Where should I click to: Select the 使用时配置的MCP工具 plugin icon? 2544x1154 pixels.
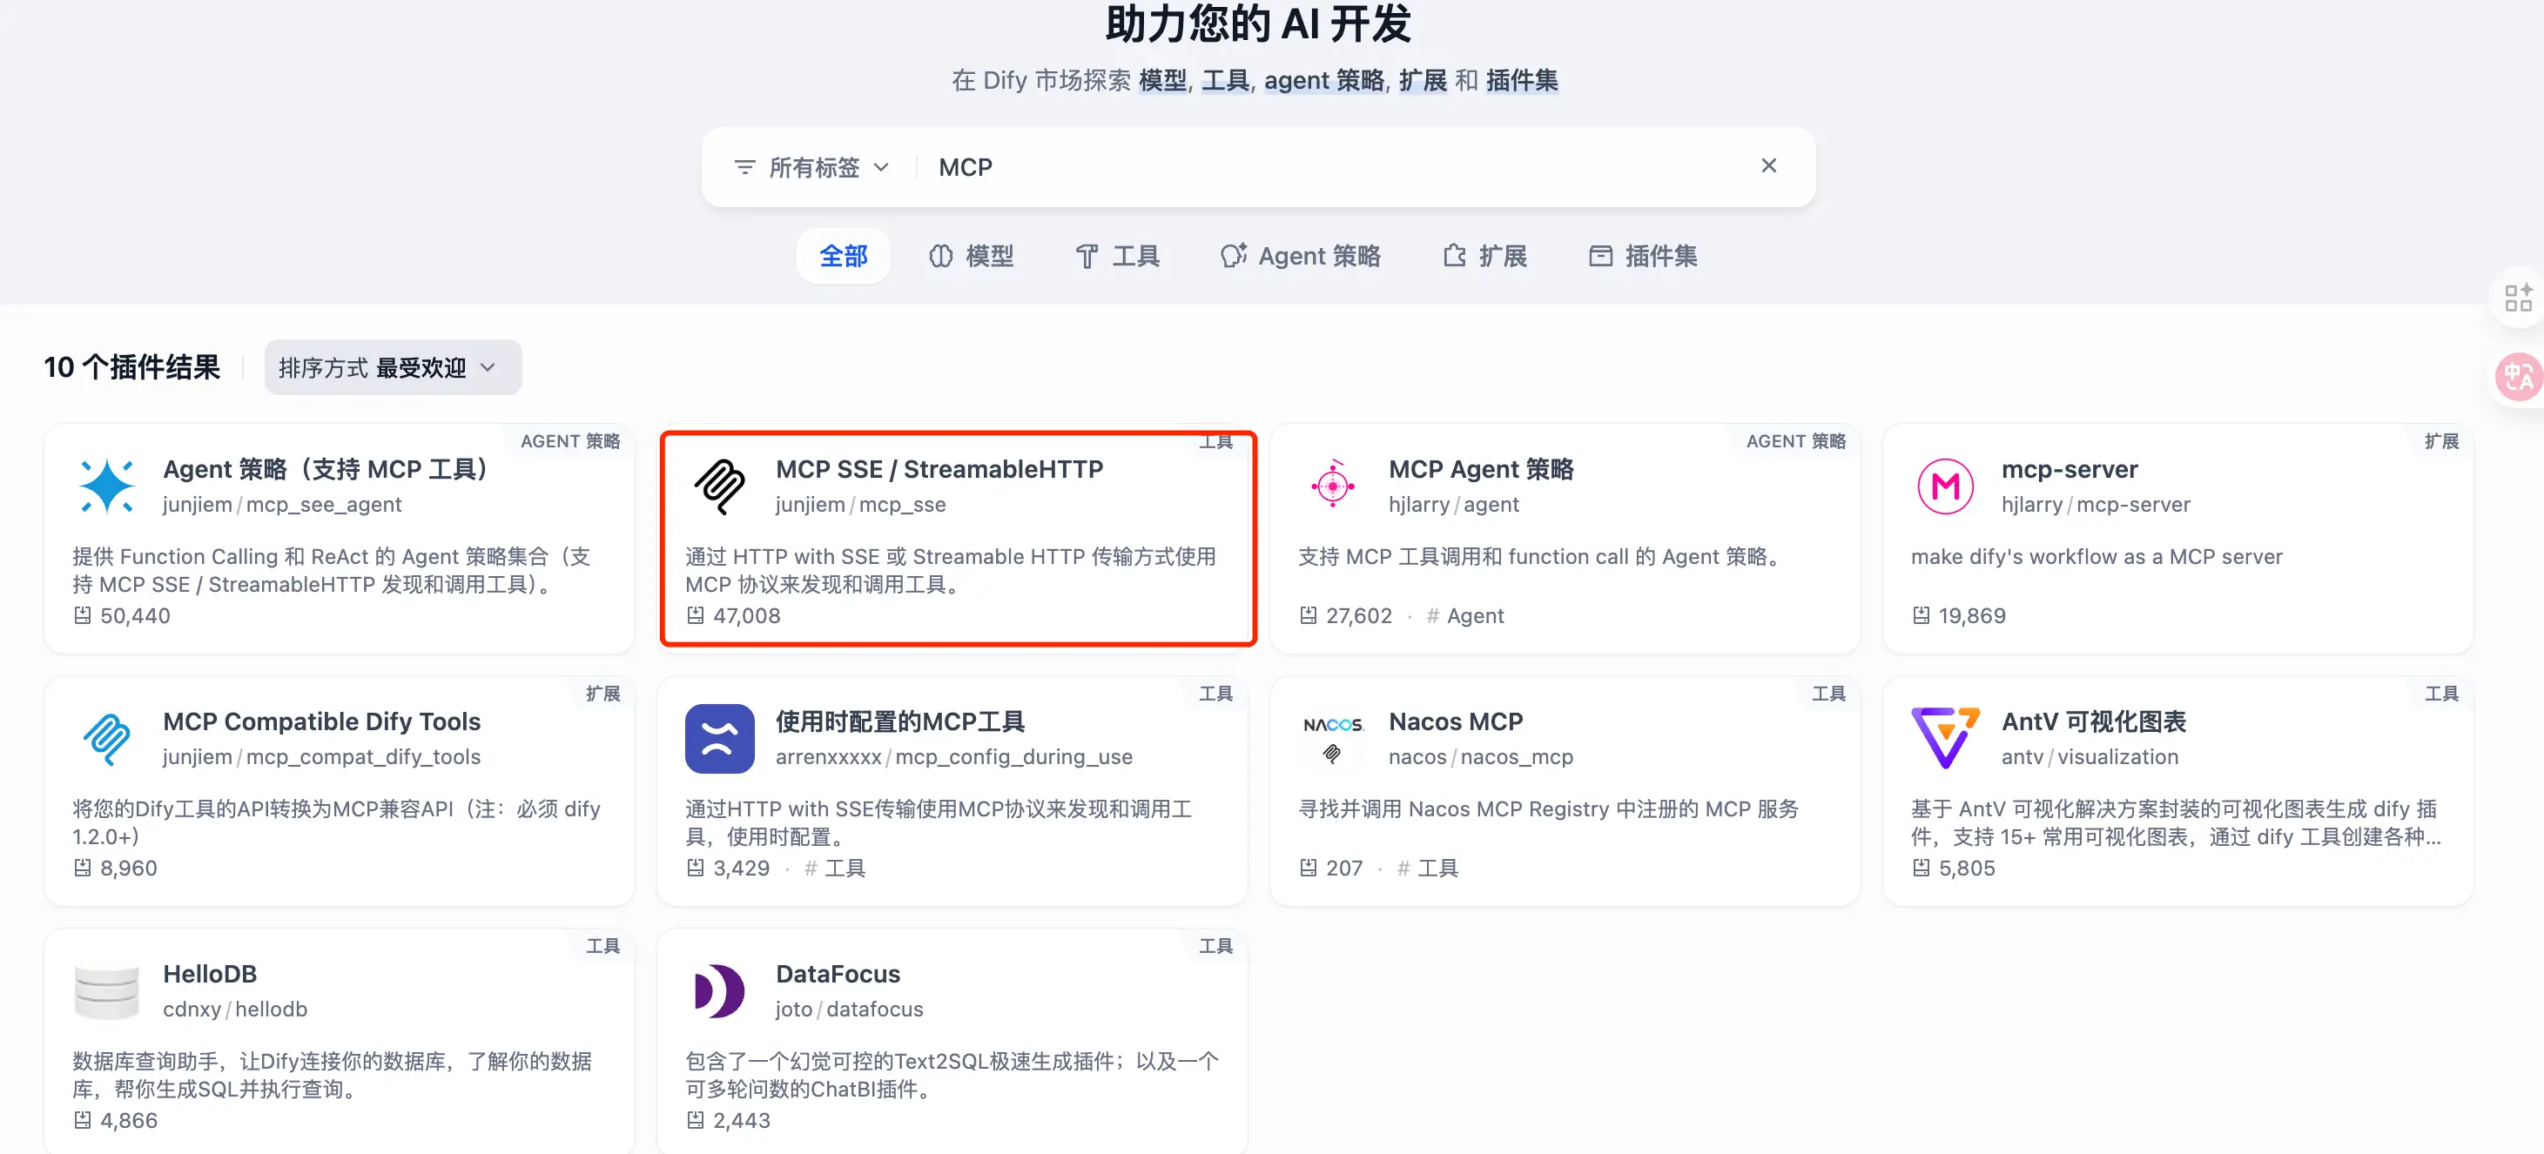[x=719, y=737]
